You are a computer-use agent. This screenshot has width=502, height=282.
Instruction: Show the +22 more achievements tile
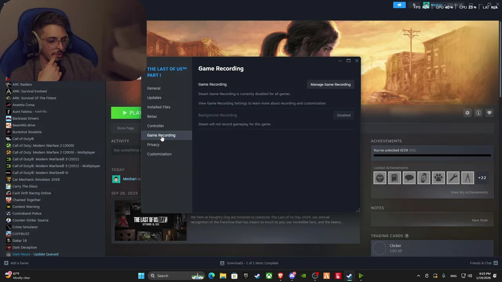pyautogui.click(x=482, y=178)
